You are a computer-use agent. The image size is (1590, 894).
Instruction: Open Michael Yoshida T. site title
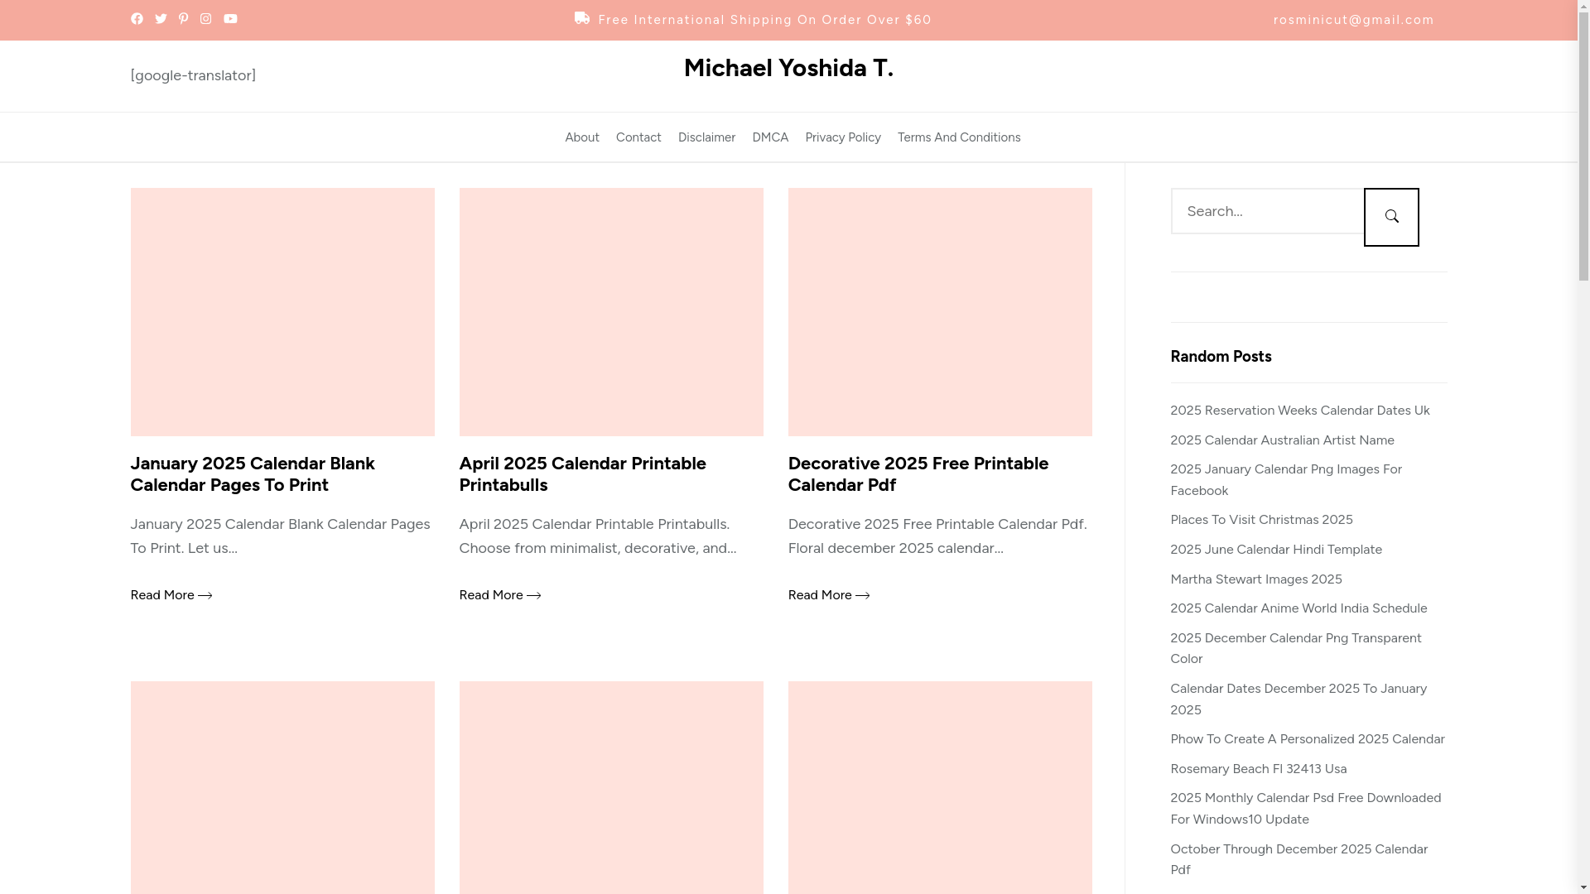pos(788,68)
